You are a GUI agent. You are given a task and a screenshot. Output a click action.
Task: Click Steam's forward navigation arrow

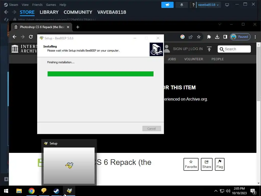tap(14, 12)
